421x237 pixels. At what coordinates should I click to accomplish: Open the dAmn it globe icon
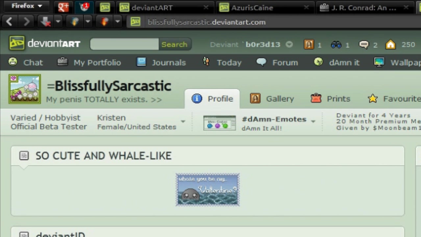click(x=318, y=62)
